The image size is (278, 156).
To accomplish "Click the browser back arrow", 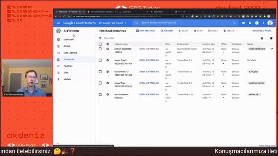I will (x=56, y=16).
